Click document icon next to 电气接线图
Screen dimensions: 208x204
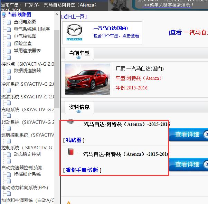coord(9,36)
